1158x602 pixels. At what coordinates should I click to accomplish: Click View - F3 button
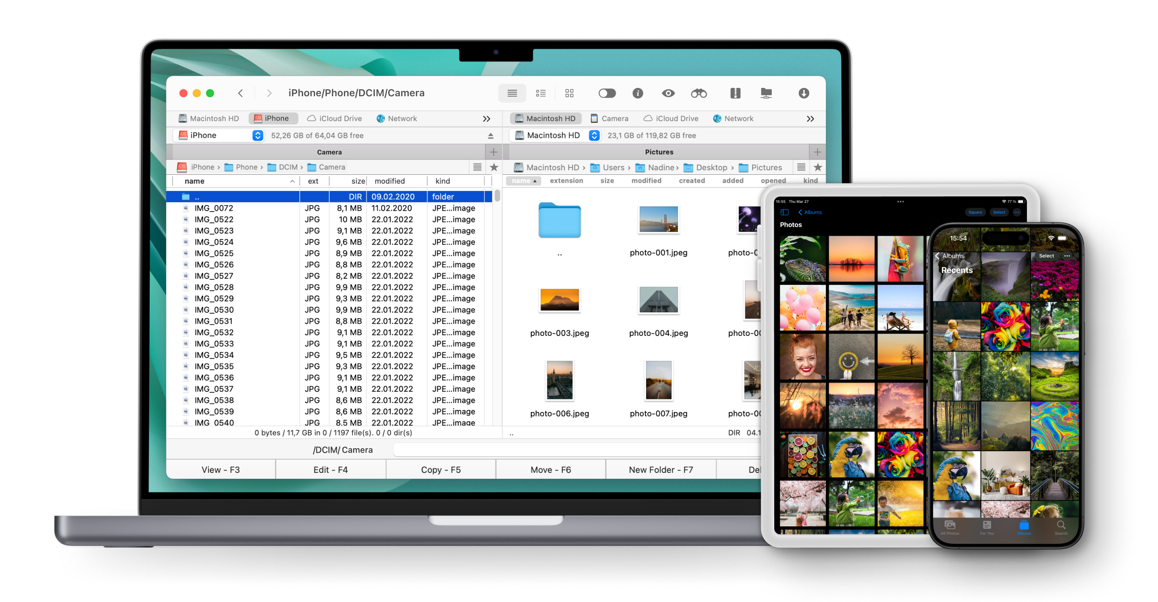[221, 470]
